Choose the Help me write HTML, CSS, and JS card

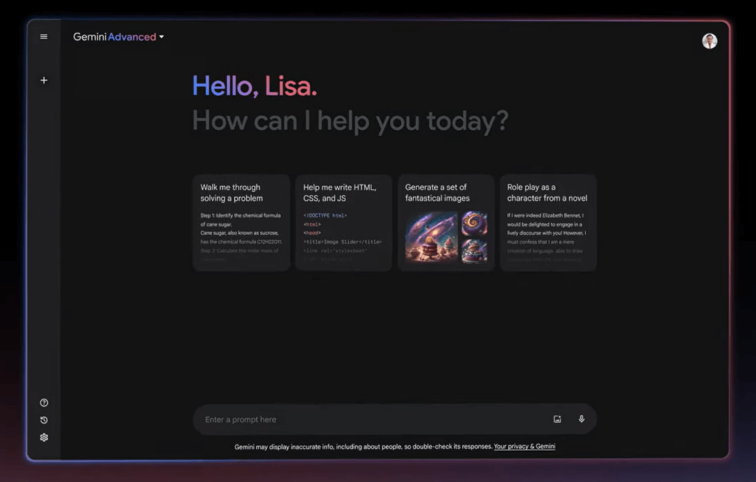(343, 223)
